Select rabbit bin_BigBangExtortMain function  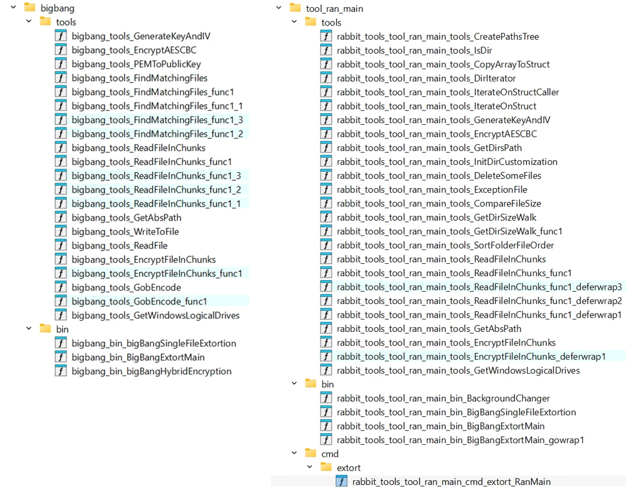click(441, 426)
